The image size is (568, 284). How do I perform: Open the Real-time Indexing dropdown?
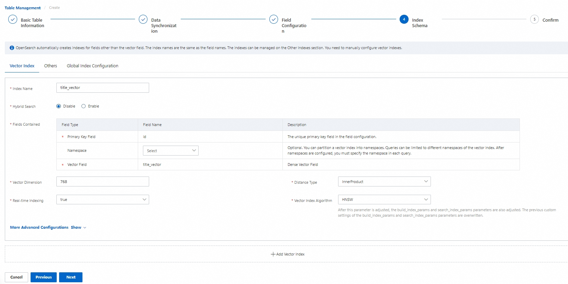[102, 200]
